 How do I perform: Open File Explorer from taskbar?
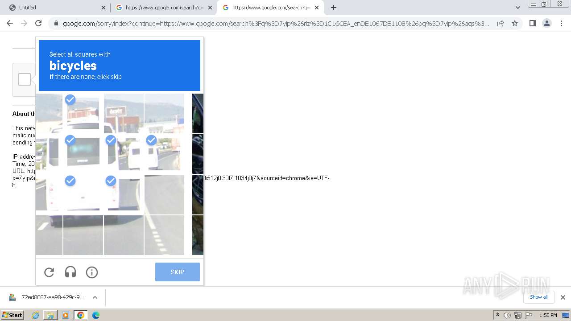[50, 315]
